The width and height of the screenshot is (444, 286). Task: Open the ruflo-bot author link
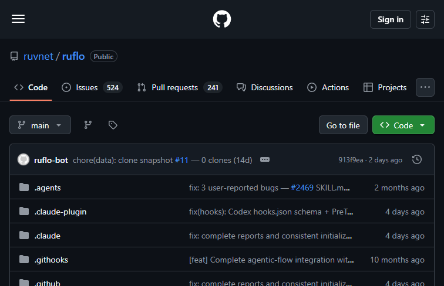(51, 160)
